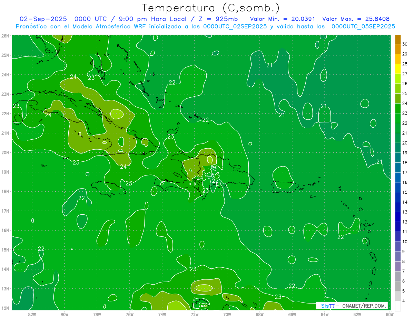Click the '25N' latitude axis label
414x319 pixels.
click(x=5, y=55)
